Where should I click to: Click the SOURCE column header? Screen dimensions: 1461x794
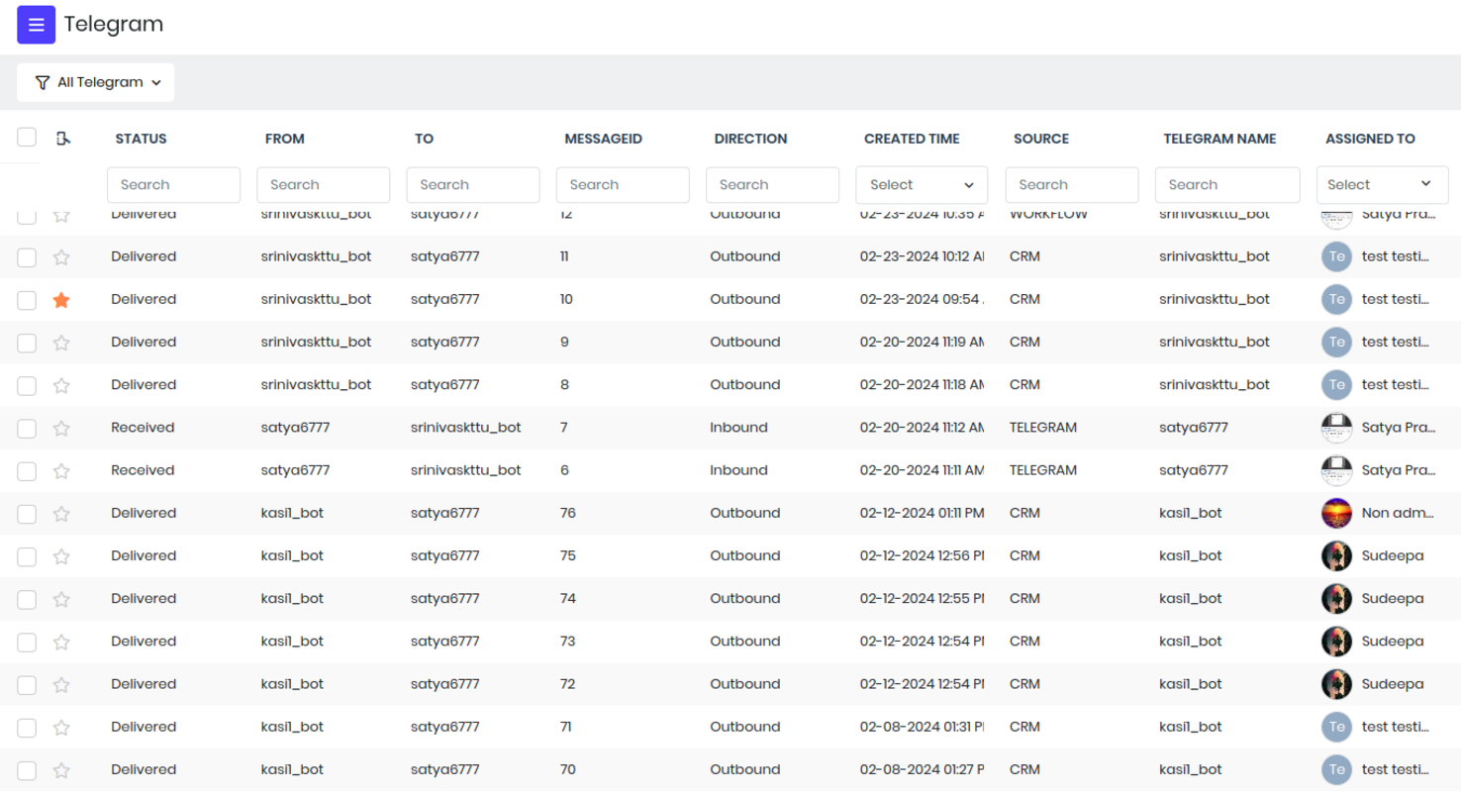(1041, 139)
